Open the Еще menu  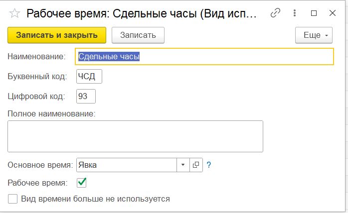pyautogui.click(x=313, y=35)
